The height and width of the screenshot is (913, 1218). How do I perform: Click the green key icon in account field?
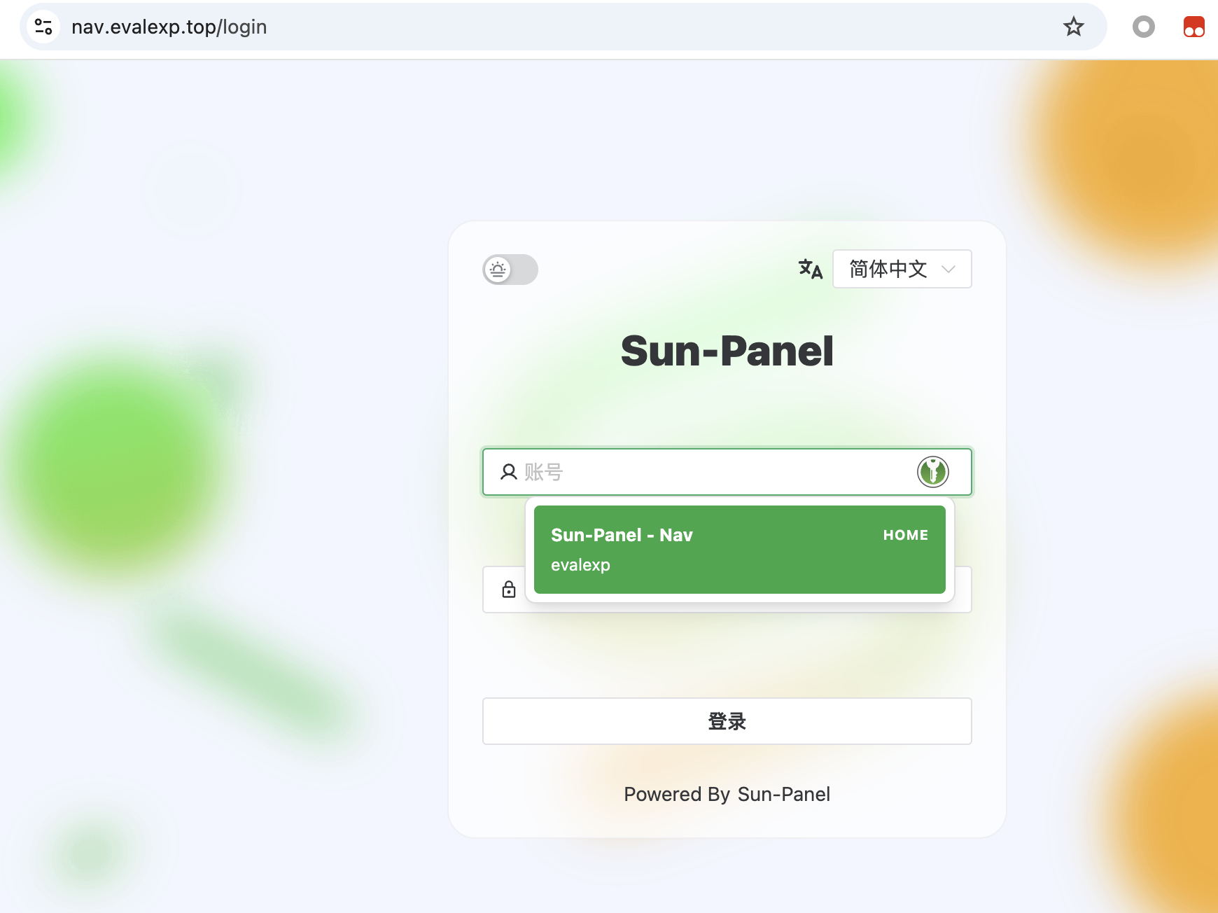(932, 471)
